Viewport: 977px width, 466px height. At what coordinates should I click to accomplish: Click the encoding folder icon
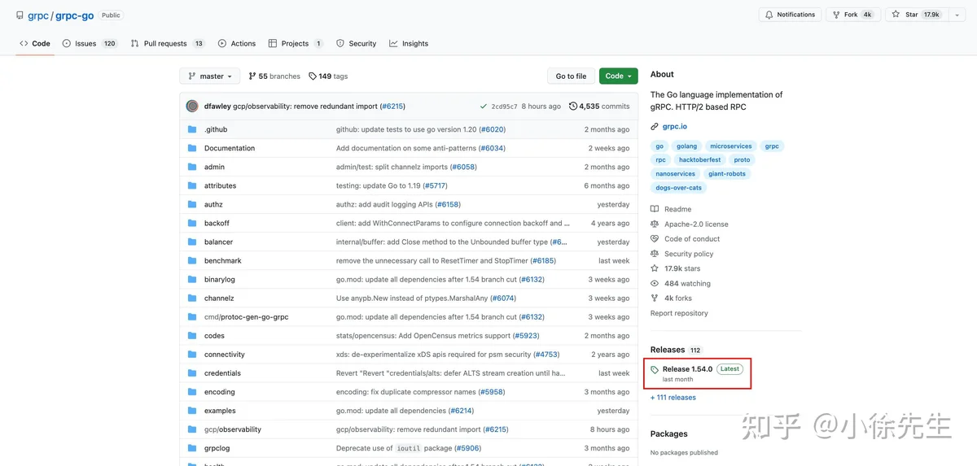point(192,391)
